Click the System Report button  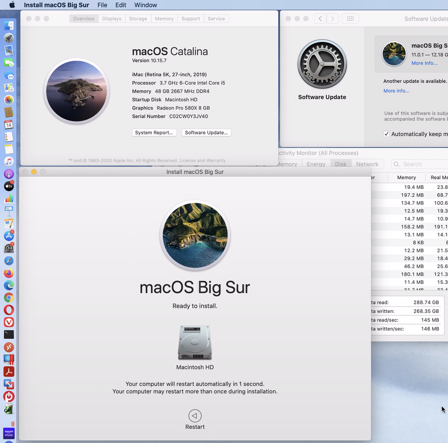click(154, 132)
